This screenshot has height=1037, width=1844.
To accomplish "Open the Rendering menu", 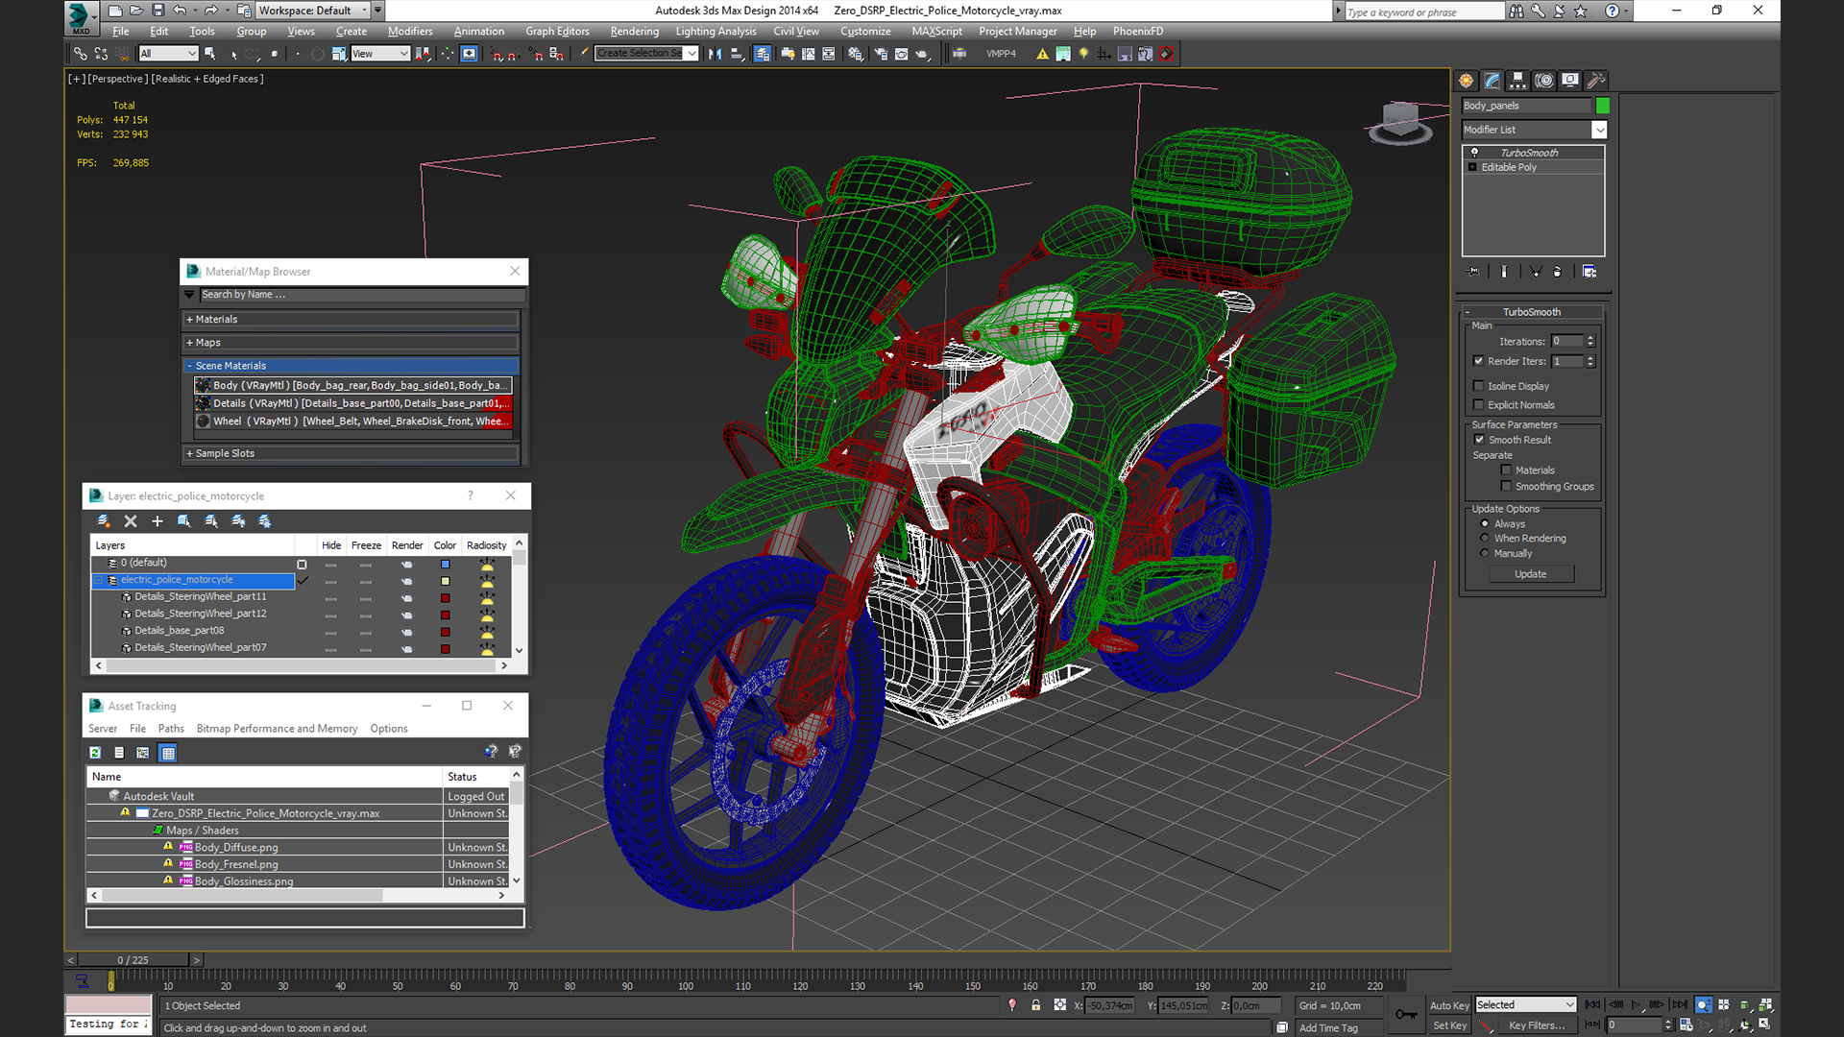I will point(634,32).
